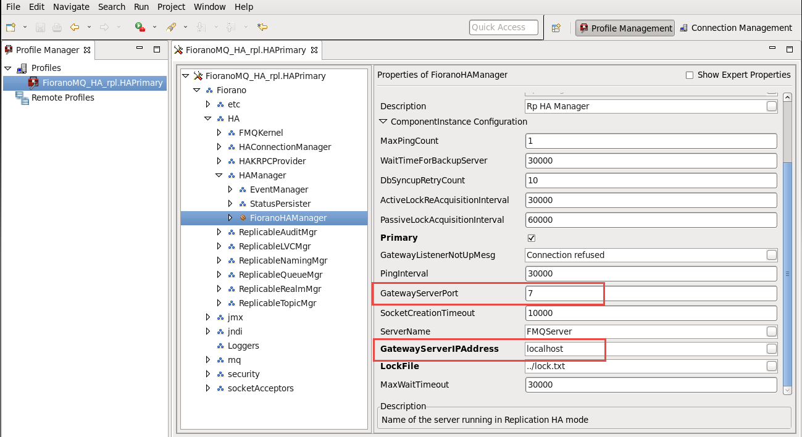Screen dimensions: 802x437
Task: Select the Profile Manager view tab
Action: pos(48,50)
